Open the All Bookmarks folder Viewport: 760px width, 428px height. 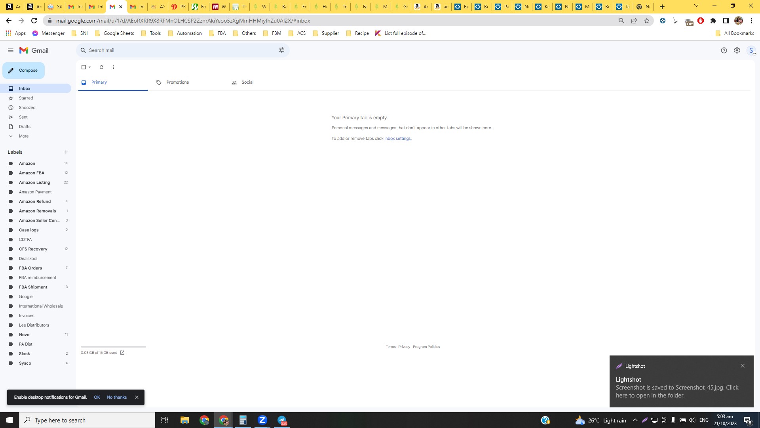coord(735,33)
